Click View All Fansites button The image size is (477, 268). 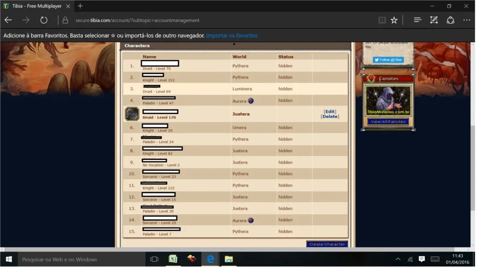pos(388,122)
